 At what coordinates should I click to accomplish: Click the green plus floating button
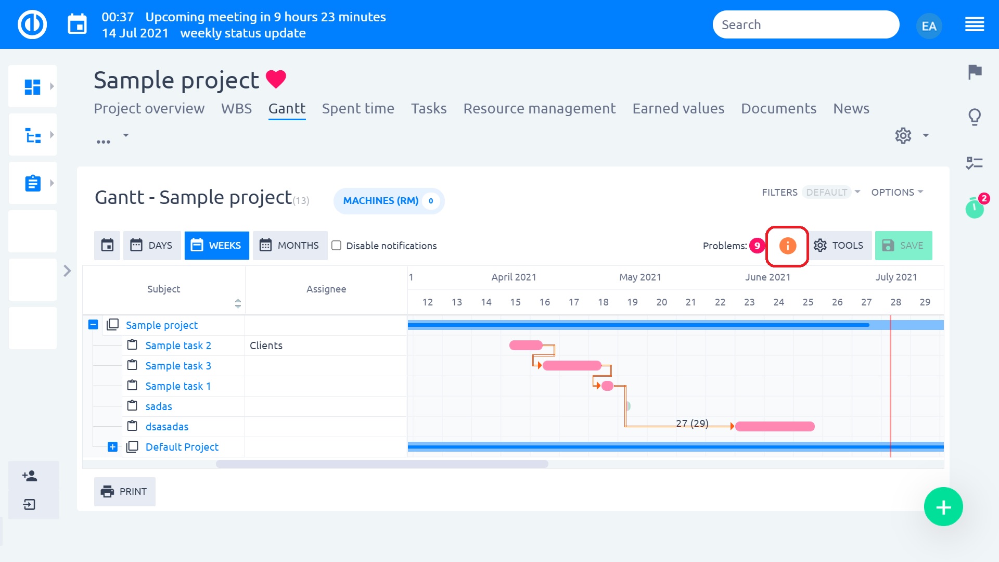click(943, 507)
